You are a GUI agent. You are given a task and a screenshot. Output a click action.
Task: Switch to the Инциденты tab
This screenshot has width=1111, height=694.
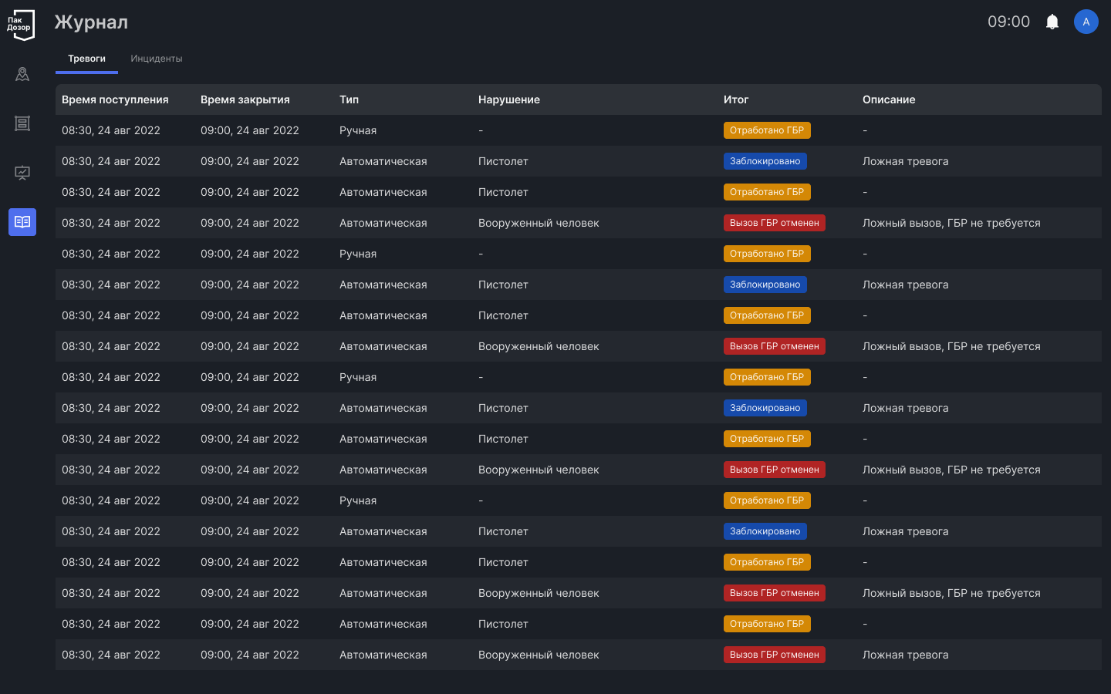157,59
